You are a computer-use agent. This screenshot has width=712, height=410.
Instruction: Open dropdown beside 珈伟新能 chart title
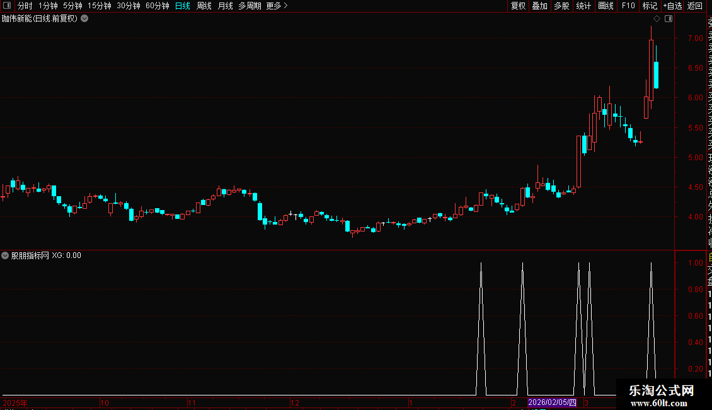pyautogui.click(x=84, y=19)
